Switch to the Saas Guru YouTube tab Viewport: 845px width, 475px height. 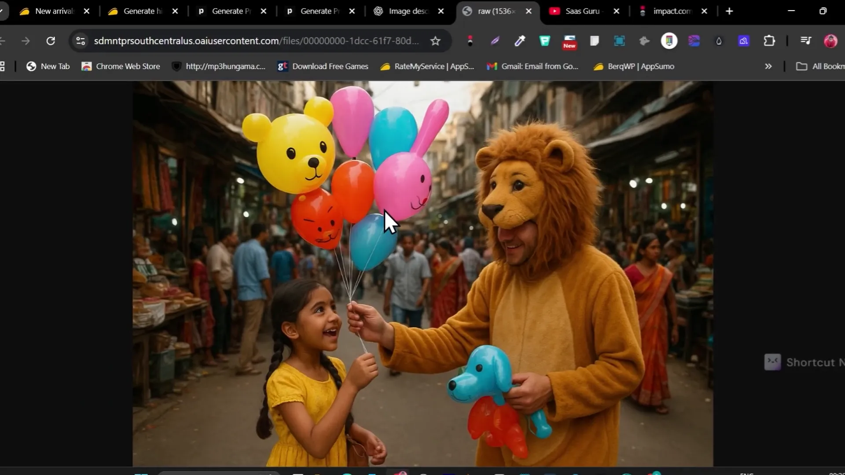coord(581,11)
